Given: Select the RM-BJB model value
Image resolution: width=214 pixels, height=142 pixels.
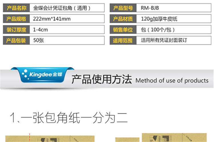Looking at the screenshot, I should click(150, 8).
